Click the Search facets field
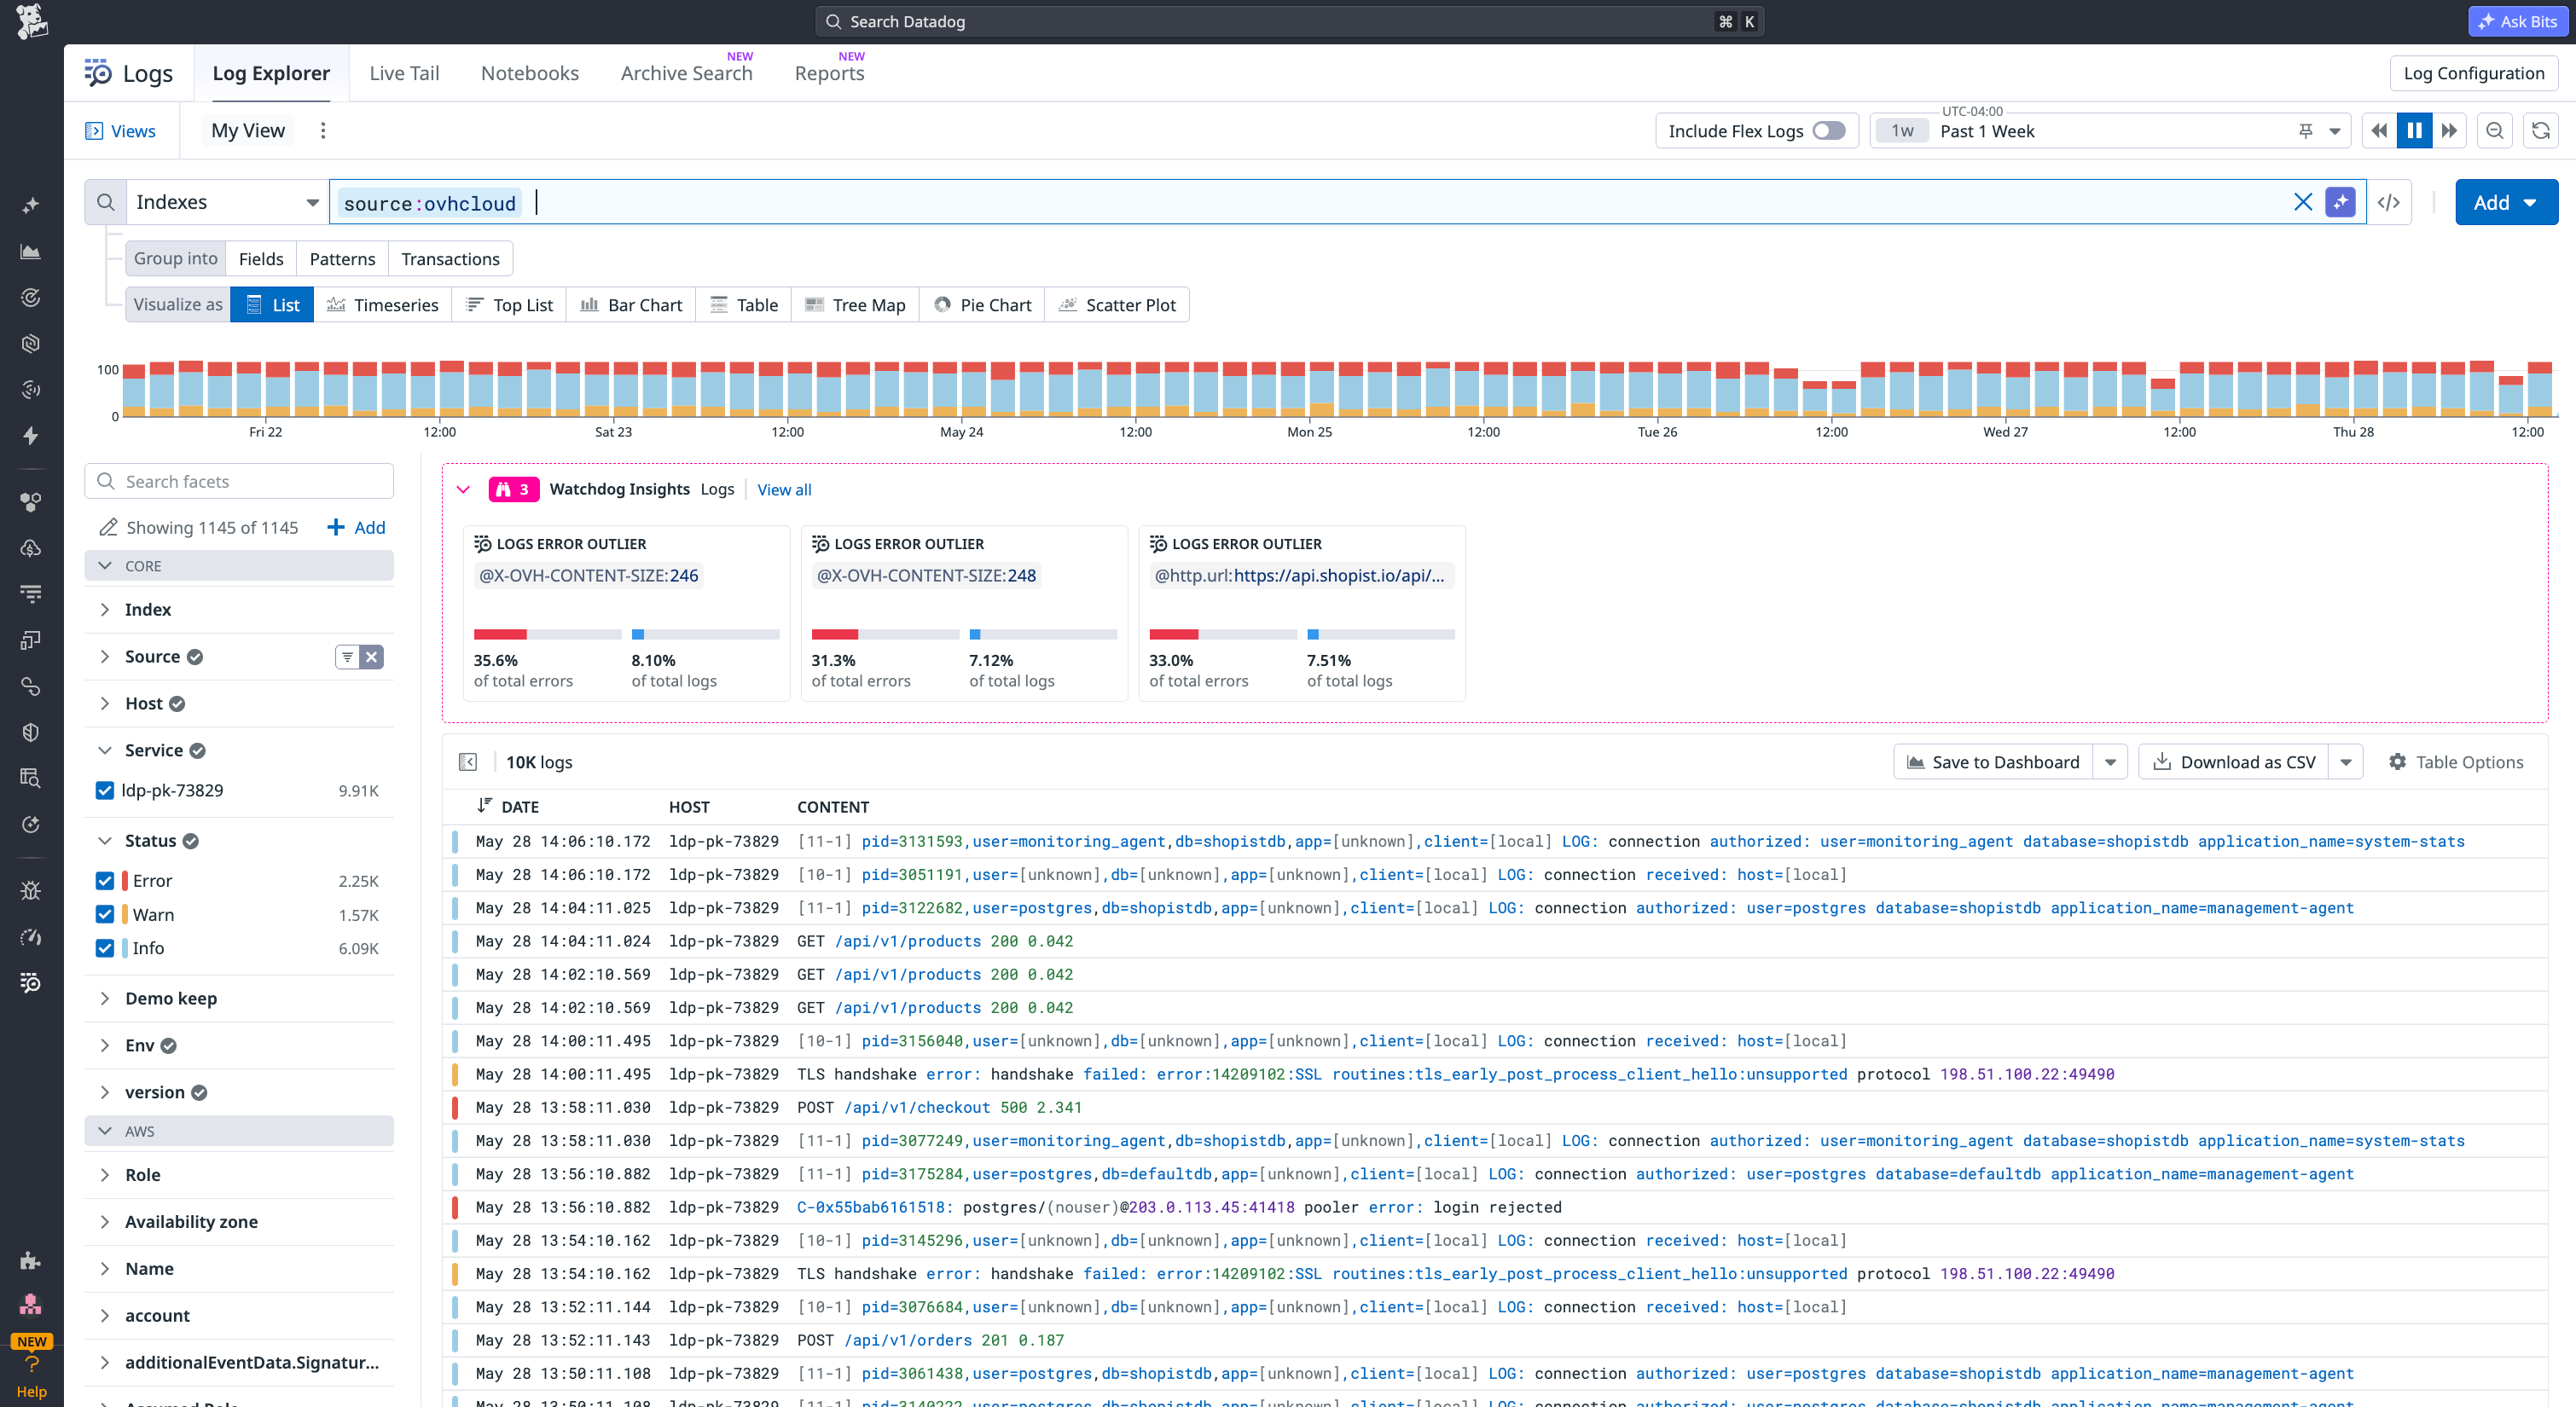The image size is (2576, 1407). pos(239,481)
